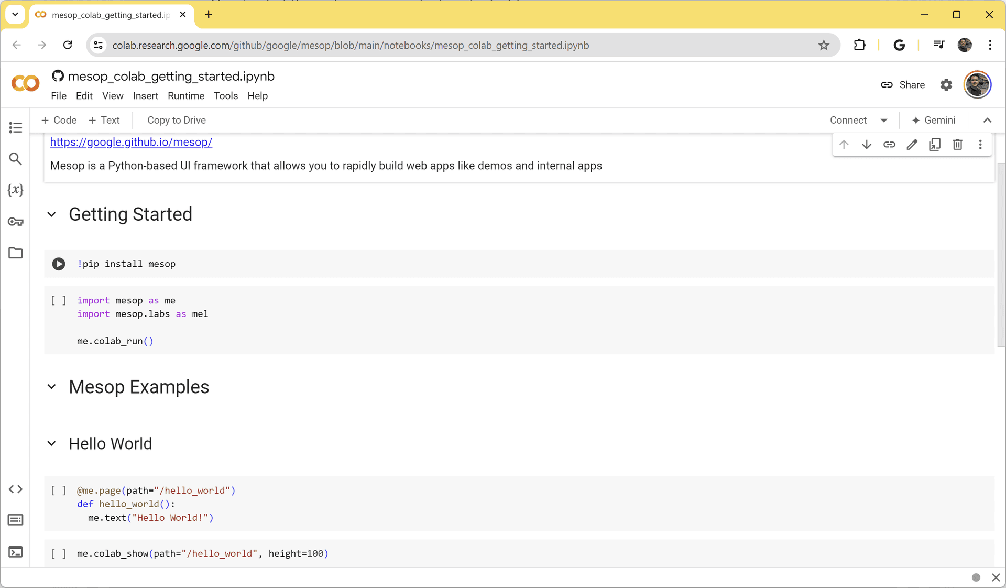Collapse the Getting Started section
Screen dimensions: 1006x588
[51, 214]
